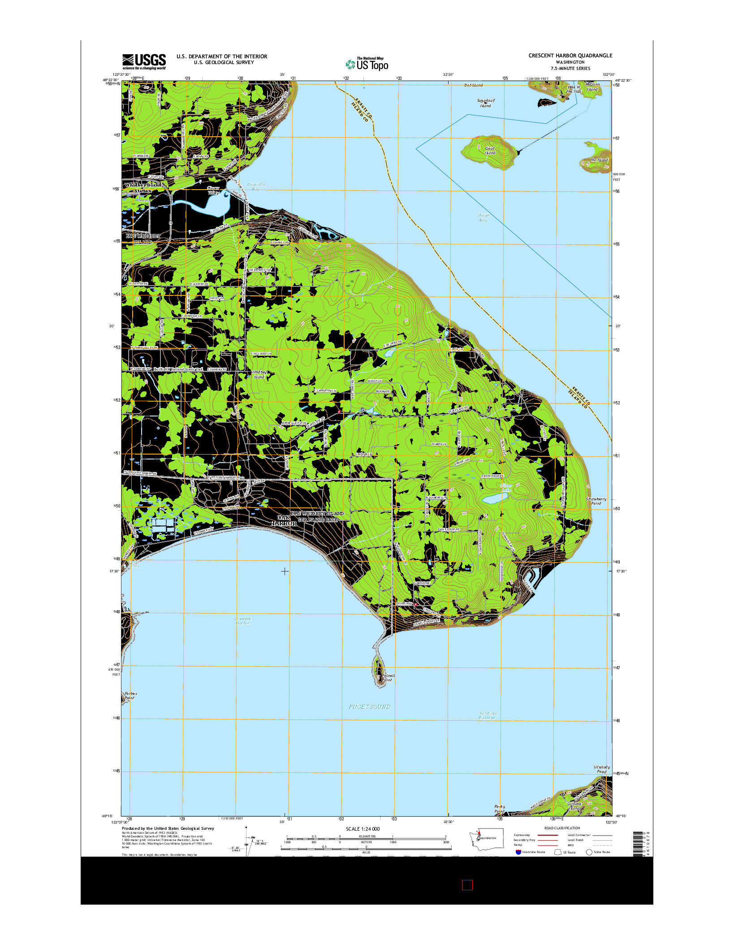Click the 'Crescent Harbor' water label
The height and width of the screenshot is (936, 734).
(x=243, y=621)
